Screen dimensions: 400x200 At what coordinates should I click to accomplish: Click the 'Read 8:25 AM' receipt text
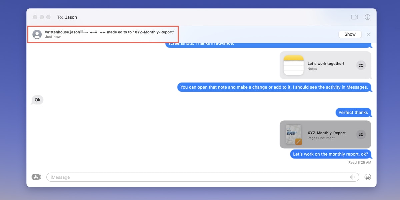point(360,162)
